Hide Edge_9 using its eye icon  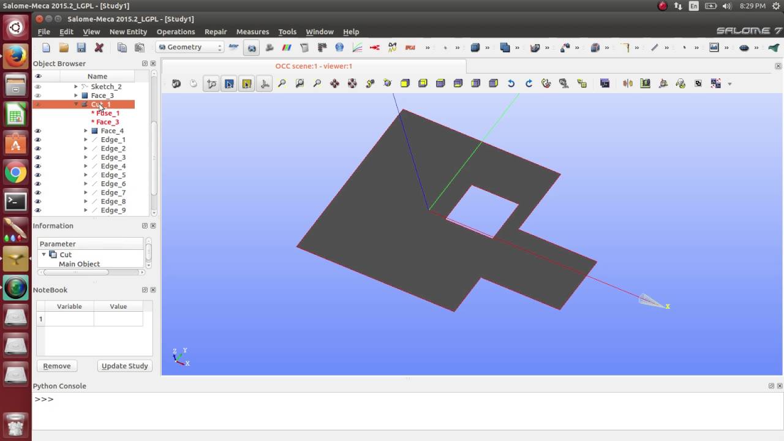click(38, 210)
